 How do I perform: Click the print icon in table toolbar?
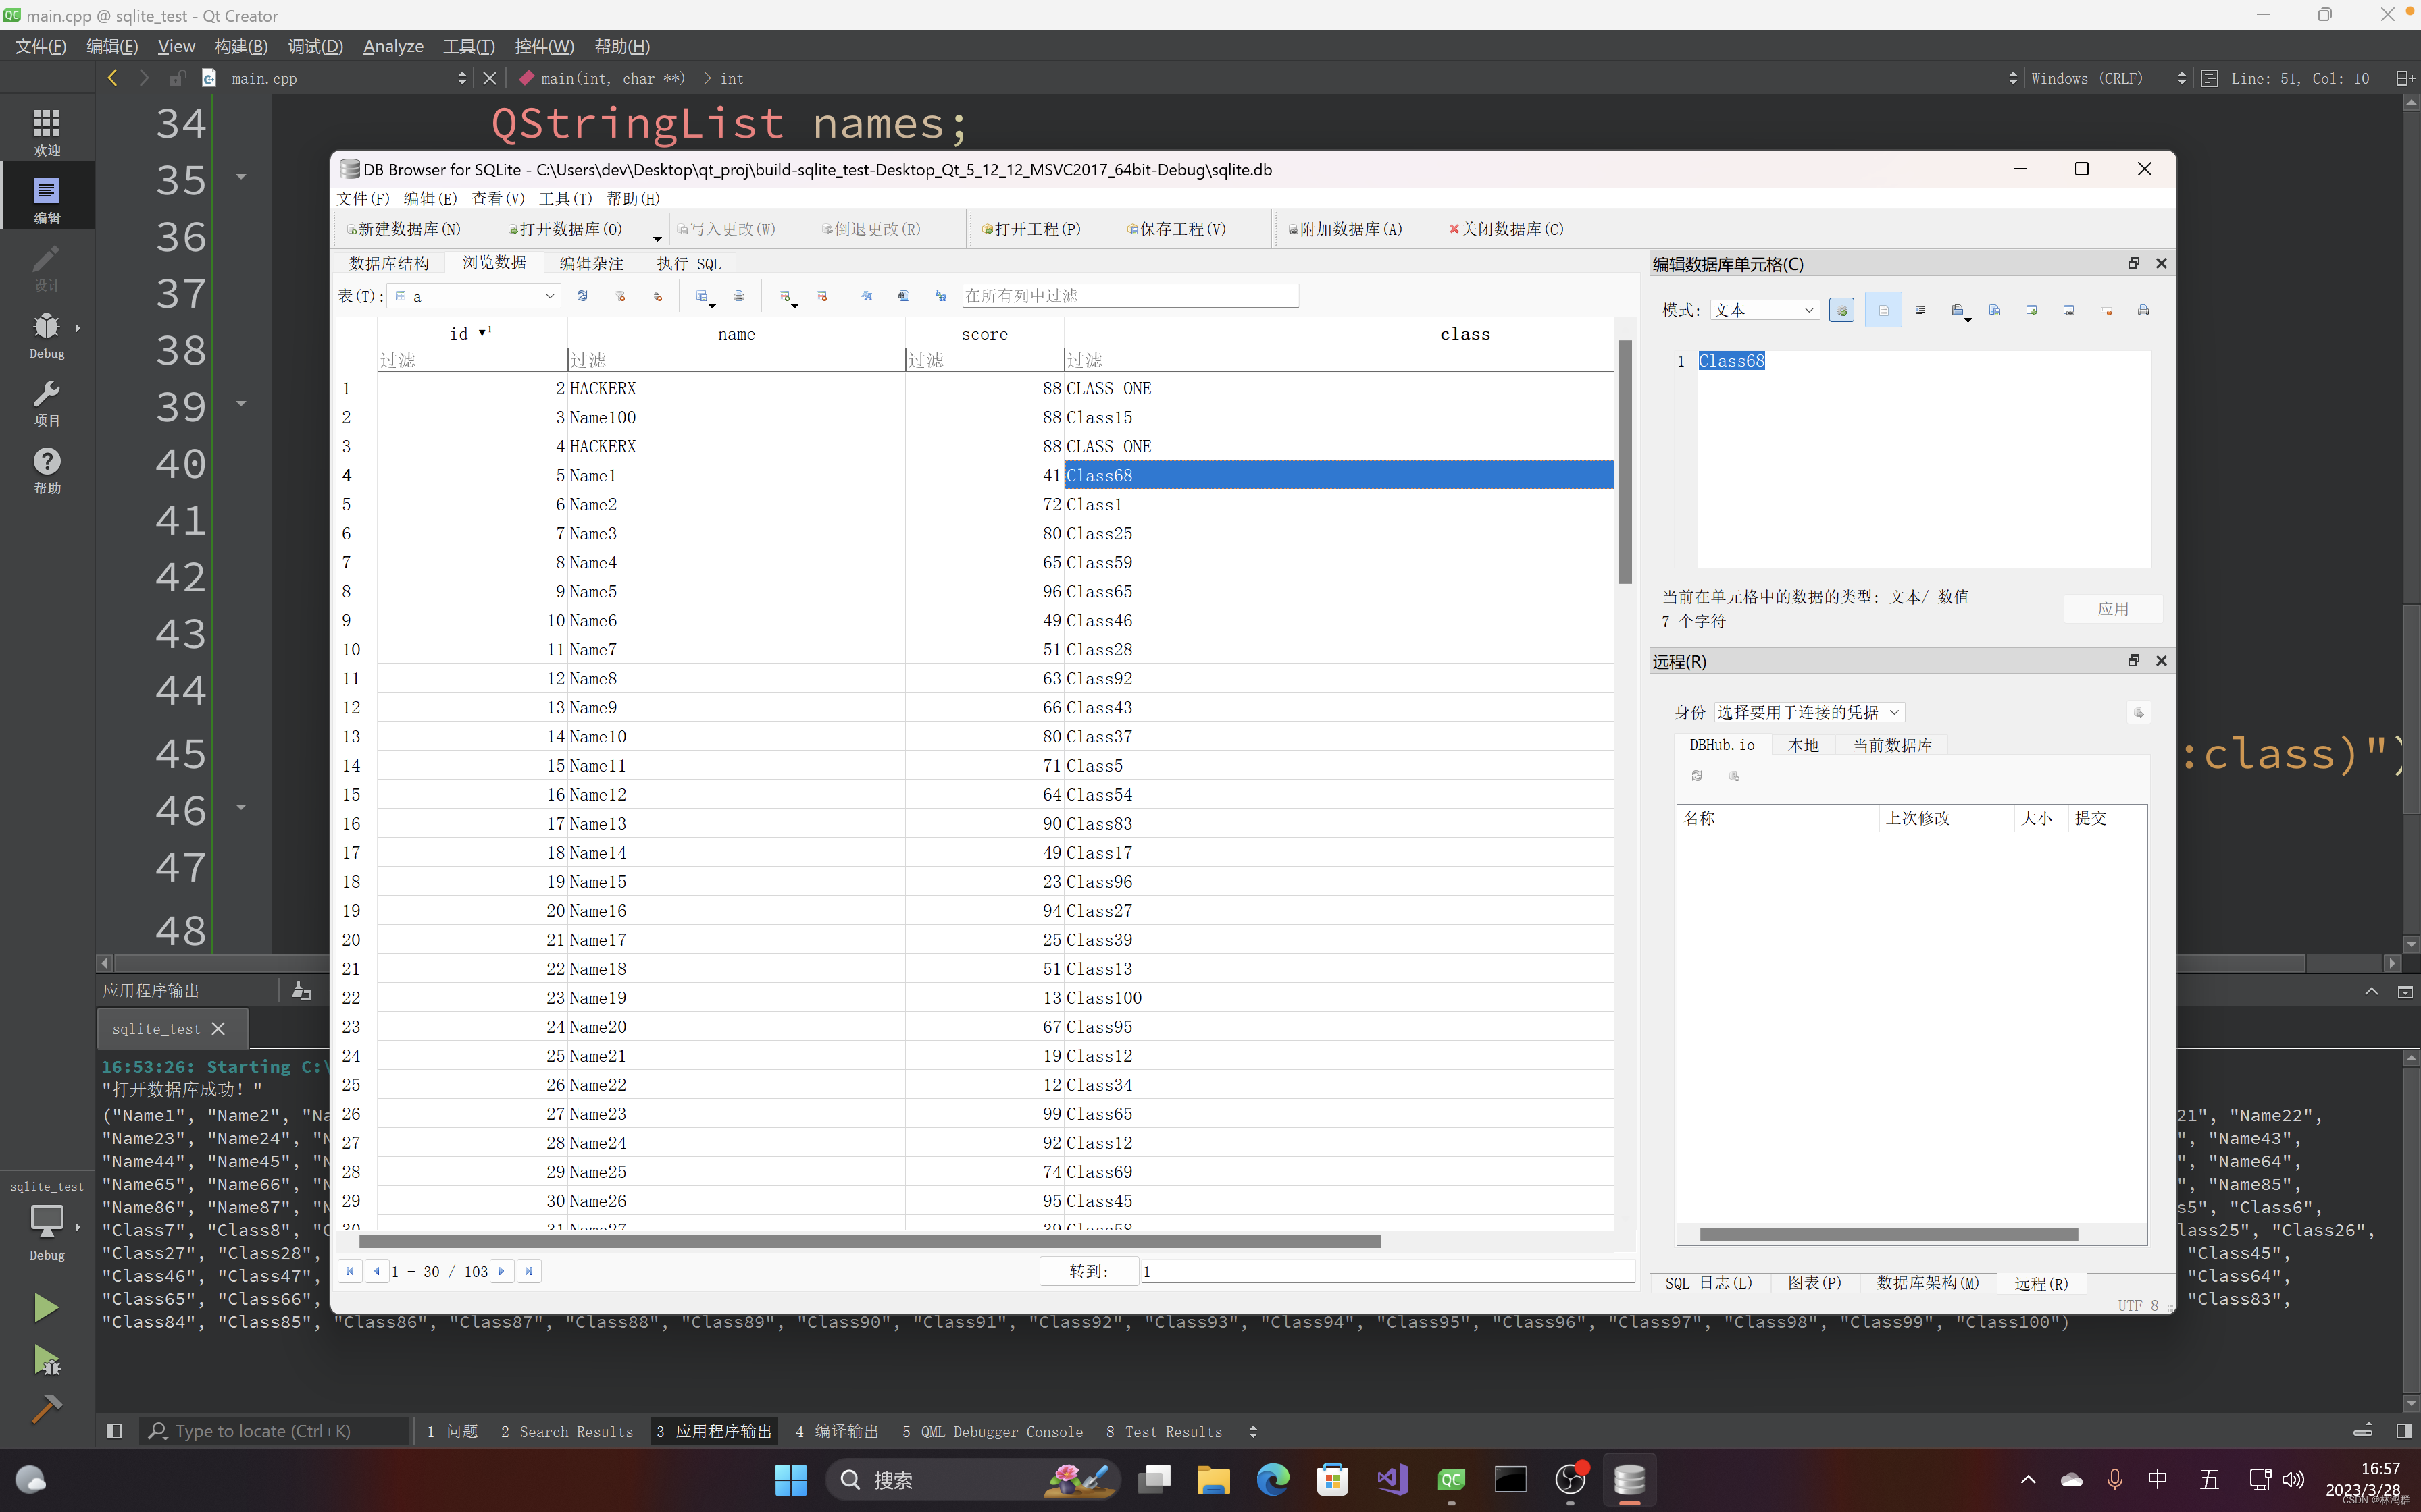tap(739, 296)
